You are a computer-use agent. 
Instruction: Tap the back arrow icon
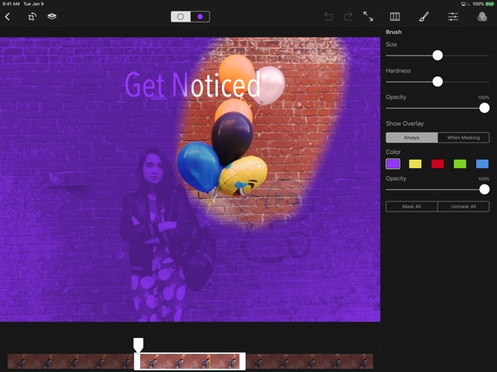click(8, 16)
